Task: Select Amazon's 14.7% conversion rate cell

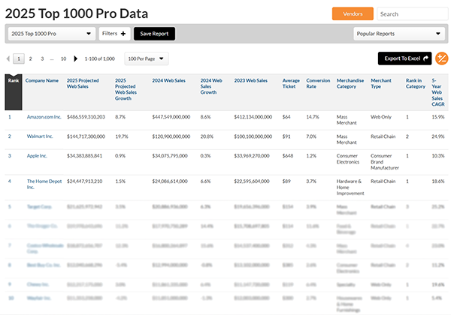Action: 313,117
